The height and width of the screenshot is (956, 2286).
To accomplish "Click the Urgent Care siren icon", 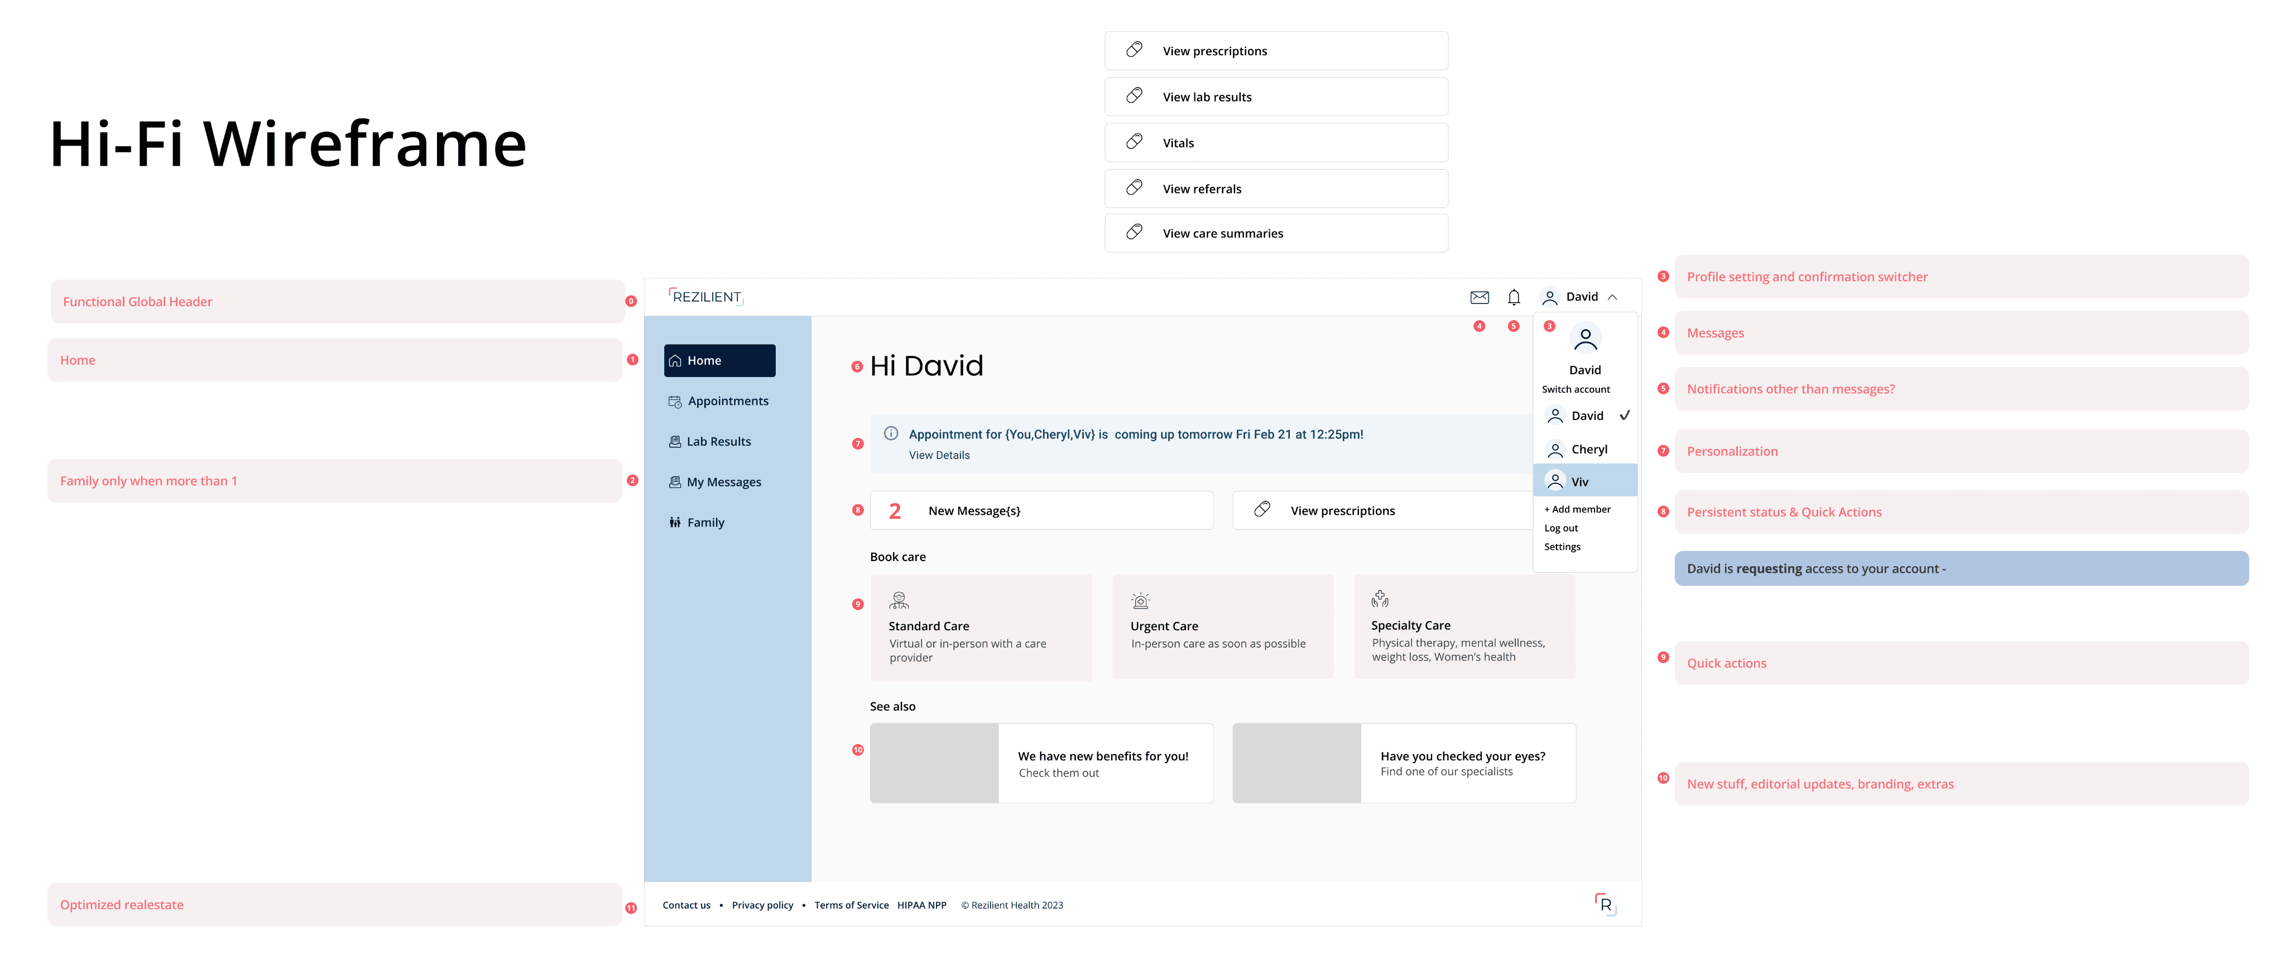I will pos(1140,600).
